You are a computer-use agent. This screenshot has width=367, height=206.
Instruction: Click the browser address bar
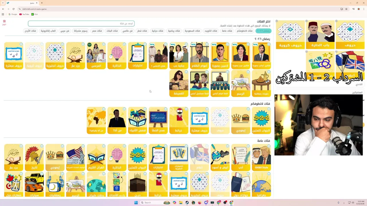pyautogui.click(x=178, y=9)
